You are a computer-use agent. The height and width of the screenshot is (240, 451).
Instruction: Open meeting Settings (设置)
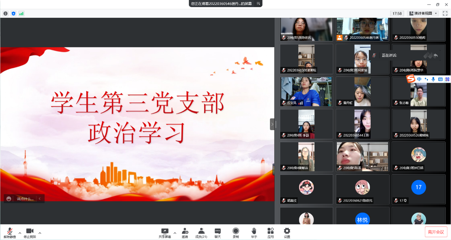coord(287,233)
